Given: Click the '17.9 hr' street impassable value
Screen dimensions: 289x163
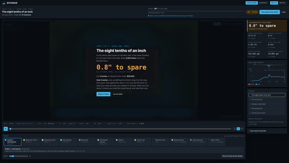Looking at the screenshot, I should coord(252,36).
